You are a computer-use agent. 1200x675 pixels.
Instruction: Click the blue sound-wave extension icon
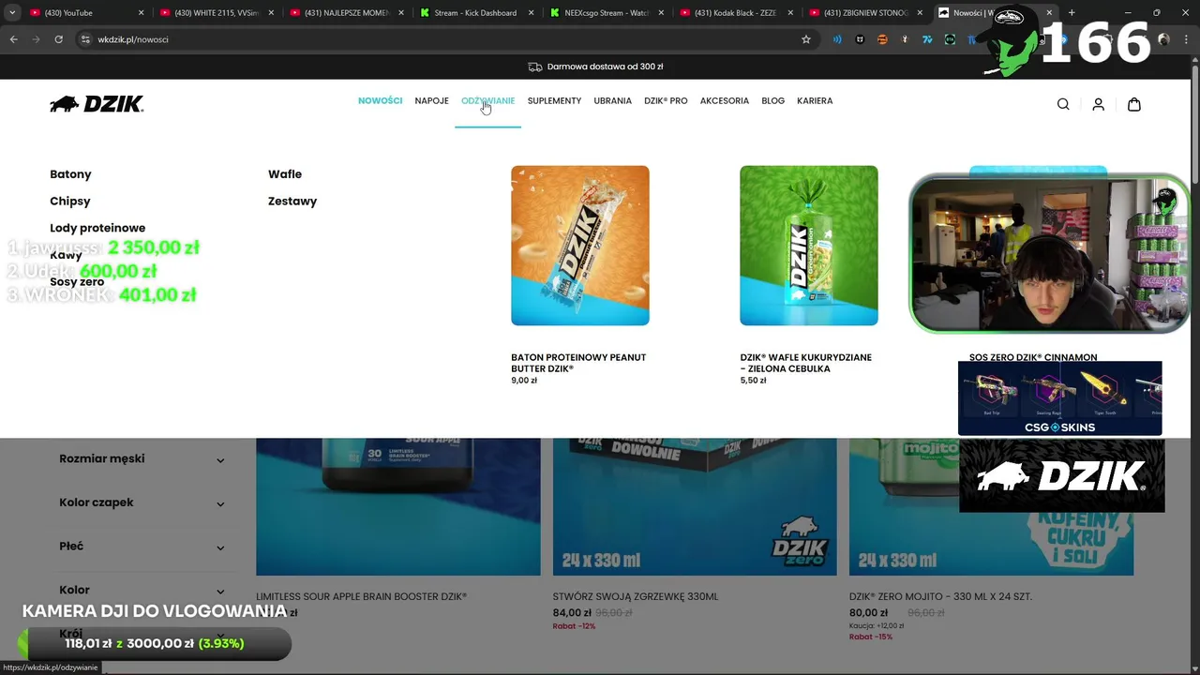(x=837, y=39)
